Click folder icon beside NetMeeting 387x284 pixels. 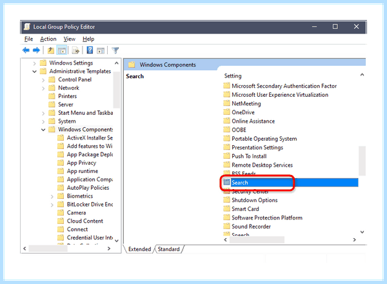pyautogui.click(x=226, y=103)
